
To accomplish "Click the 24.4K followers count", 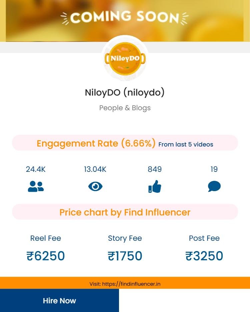I will tap(36, 169).
